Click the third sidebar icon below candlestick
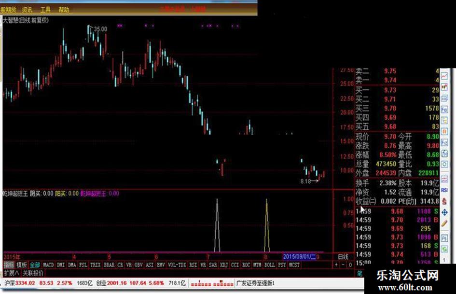This screenshot has height=294, width=456. coord(444,98)
